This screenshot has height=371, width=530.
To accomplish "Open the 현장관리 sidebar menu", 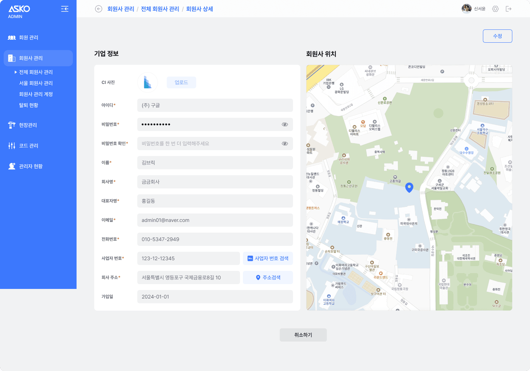I will click(38, 125).
